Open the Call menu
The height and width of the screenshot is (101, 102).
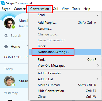pyautogui.click(x=55, y=9)
